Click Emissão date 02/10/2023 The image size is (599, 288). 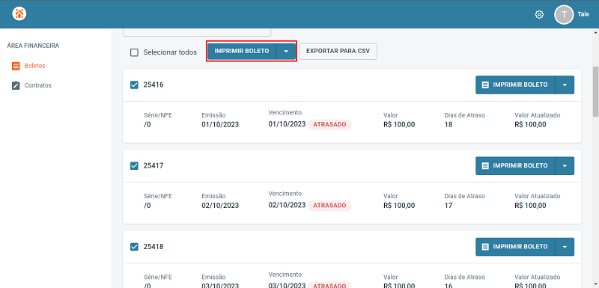tap(220, 205)
